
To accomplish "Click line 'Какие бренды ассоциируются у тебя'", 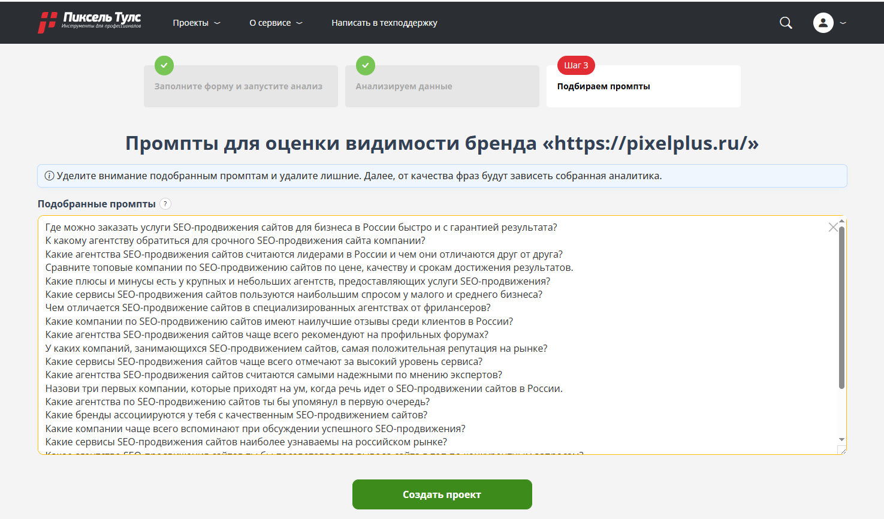I will tap(237, 415).
